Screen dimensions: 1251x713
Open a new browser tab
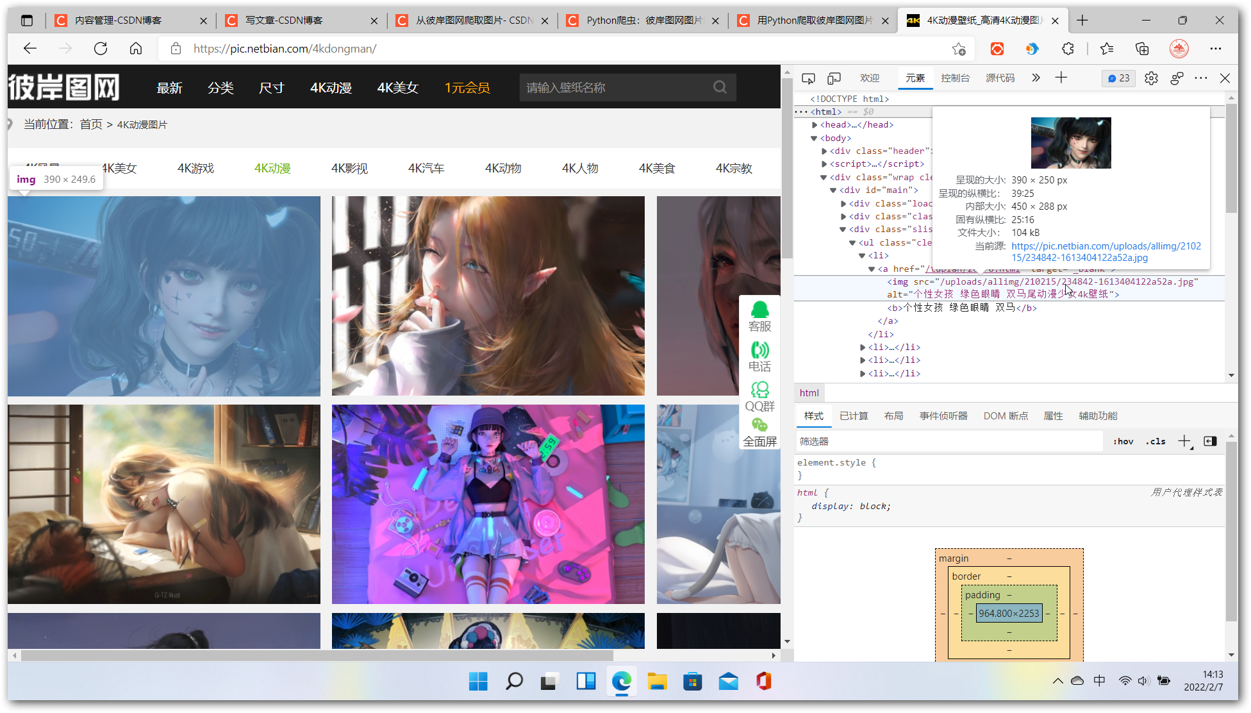coord(1082,21)
